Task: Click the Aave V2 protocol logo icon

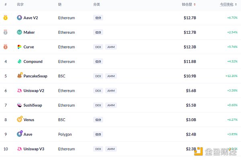Action: (x=19, y=18)
